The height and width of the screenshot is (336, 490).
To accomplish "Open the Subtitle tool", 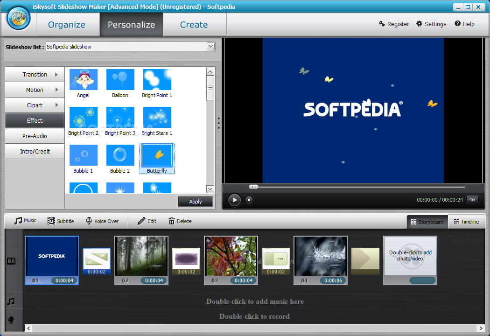I will click(61, 221).
